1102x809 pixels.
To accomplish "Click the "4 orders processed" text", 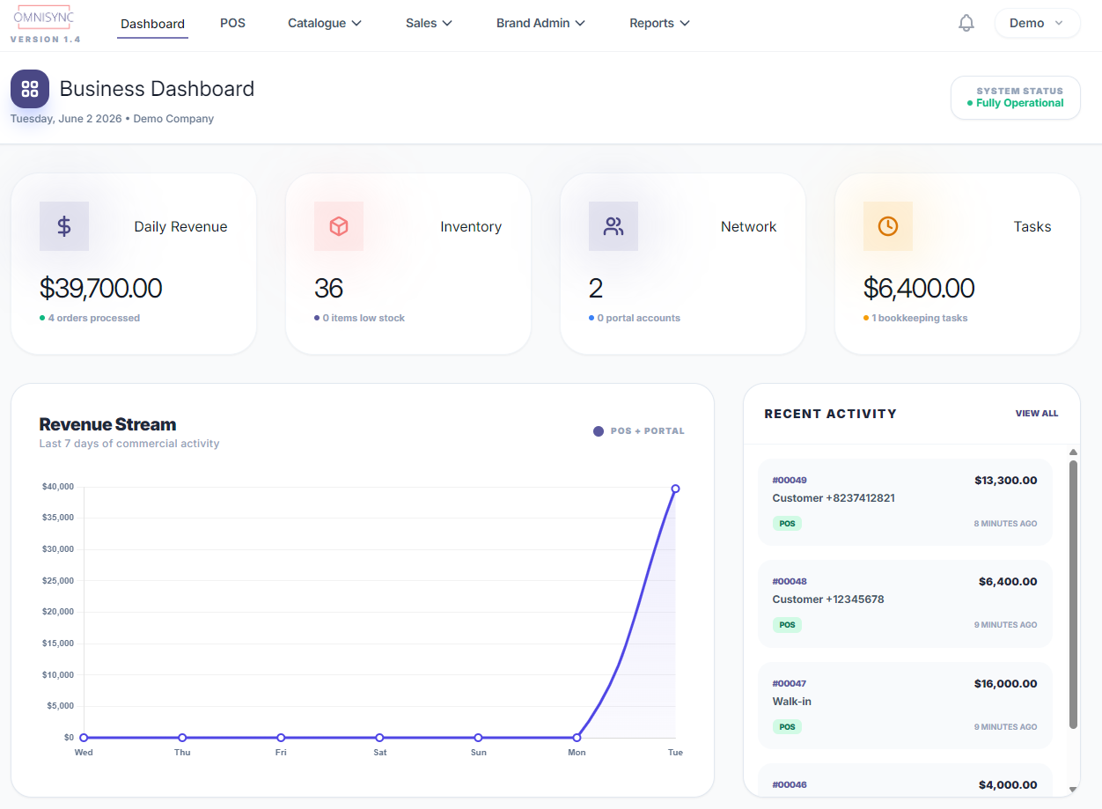I will [x=94, y=318].
